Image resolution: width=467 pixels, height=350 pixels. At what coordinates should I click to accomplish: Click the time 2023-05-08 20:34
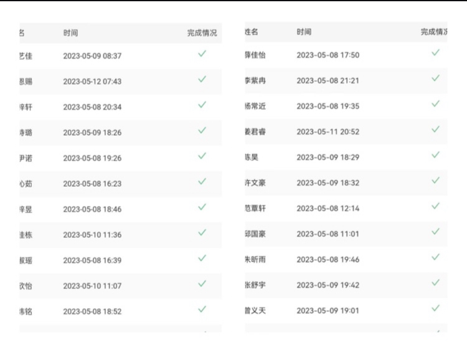coord(92,107)
